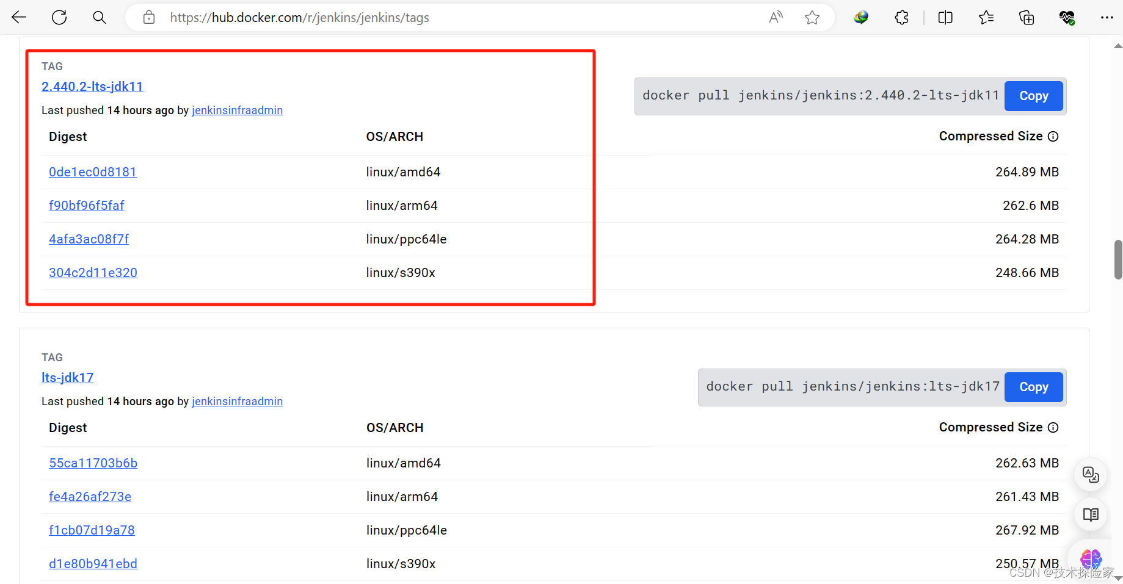Click the 267.92 MB size value

coord(1027,530)
